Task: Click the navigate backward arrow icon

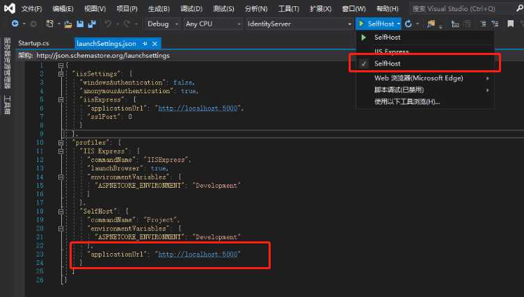Action: click(x=15, y=24)
